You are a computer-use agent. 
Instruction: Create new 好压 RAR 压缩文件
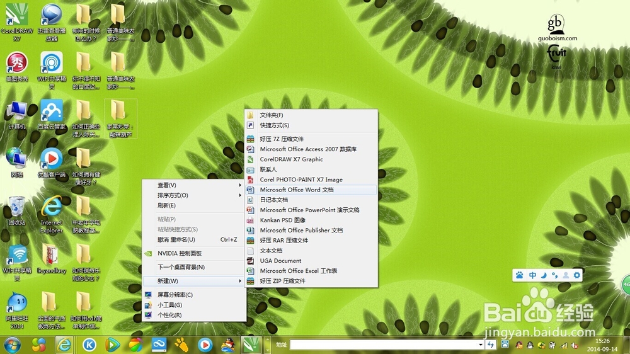pyautogui.click(x=311, y=240)
